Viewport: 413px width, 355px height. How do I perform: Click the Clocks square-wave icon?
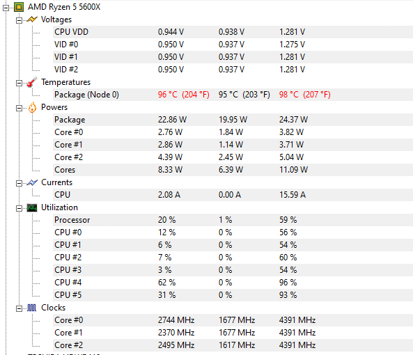(x=32, y=308)
